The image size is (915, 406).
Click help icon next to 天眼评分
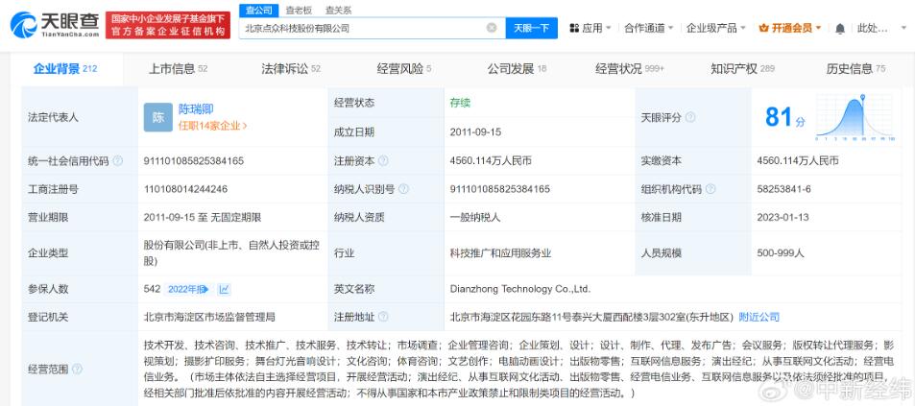click(689, 117)
